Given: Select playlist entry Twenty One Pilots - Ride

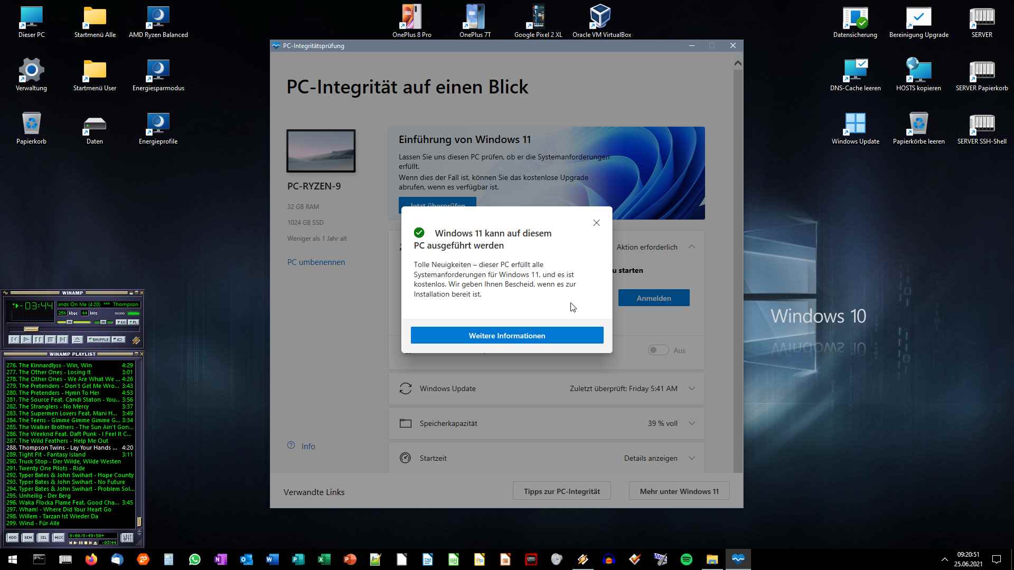Looking at the screenshot, I should click(x=70, y=468).
